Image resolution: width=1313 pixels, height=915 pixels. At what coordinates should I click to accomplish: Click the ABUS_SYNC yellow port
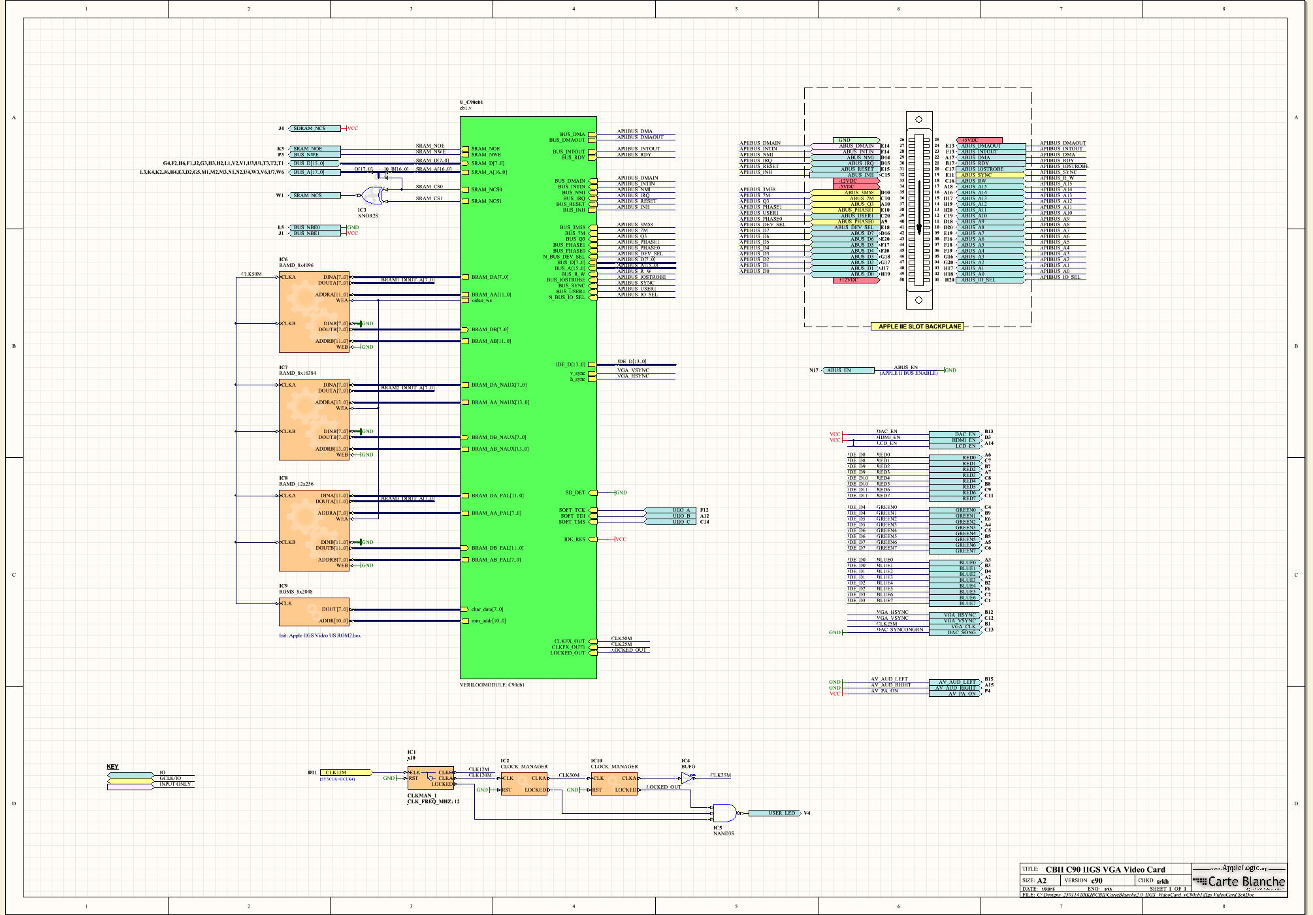(992, 175)
